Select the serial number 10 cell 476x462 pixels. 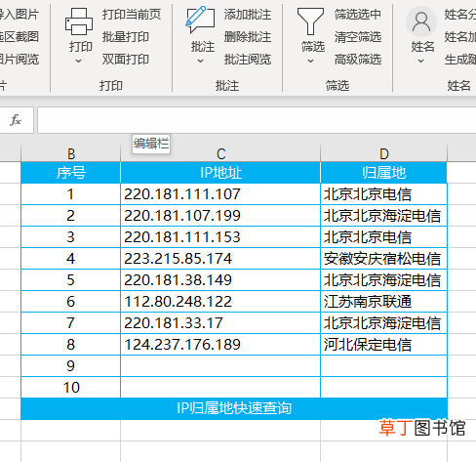click(70, 388)
